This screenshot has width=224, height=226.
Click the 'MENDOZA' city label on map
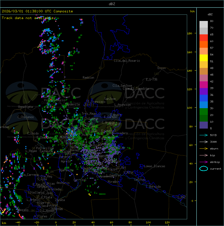66,137
